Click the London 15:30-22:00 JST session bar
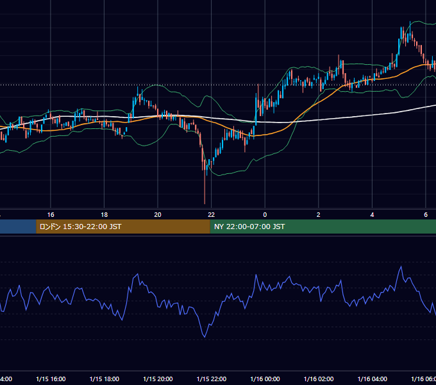Screen dimensions: 436x385 [x=123, y=227]
